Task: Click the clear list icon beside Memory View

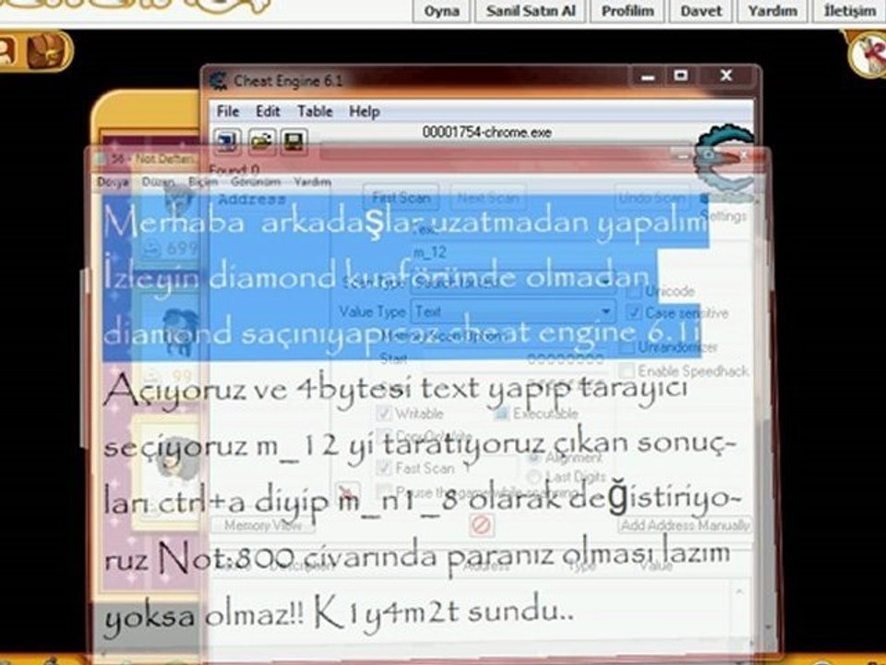Action: tap(348, 493)
